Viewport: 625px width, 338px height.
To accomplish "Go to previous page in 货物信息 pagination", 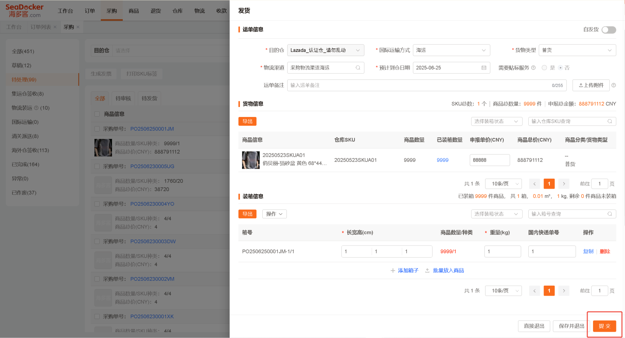I will [535, 184].
